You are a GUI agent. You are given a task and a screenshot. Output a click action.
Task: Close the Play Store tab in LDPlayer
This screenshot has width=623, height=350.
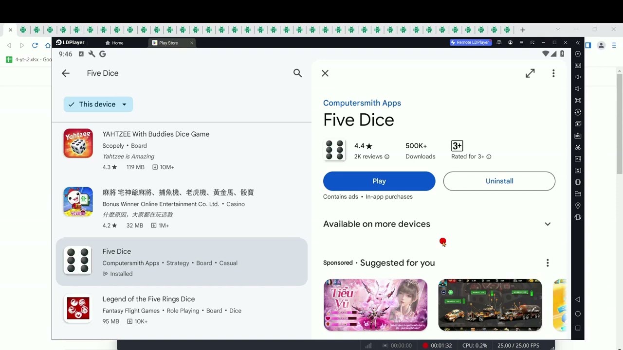coord(192,43)
